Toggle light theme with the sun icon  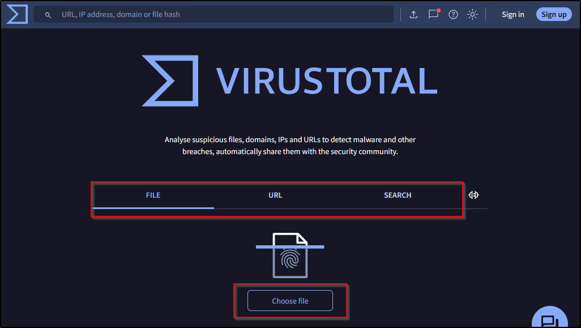[472, 15]
